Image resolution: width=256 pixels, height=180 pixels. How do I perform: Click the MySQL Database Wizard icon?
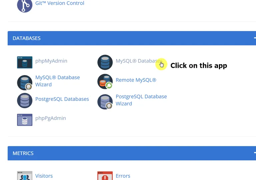coord(25,83)
